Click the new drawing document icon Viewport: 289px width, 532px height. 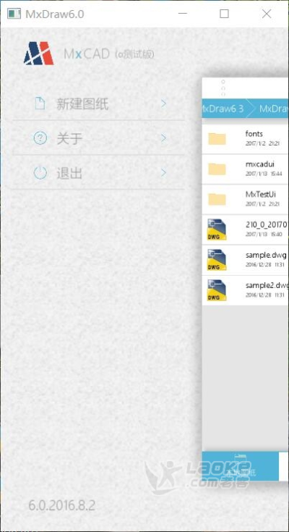pos(40,103)
